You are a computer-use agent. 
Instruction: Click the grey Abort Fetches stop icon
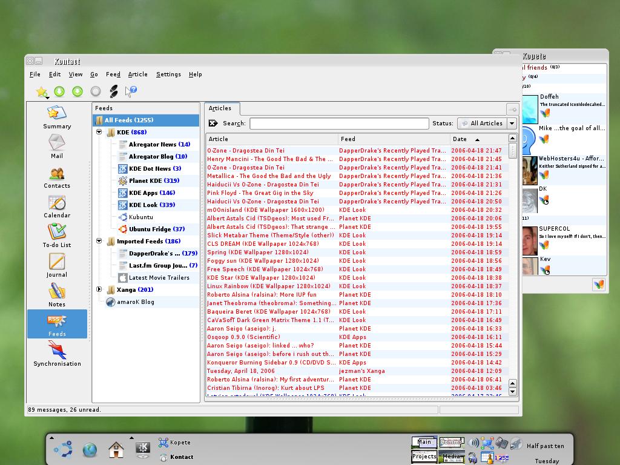point(96,91)
